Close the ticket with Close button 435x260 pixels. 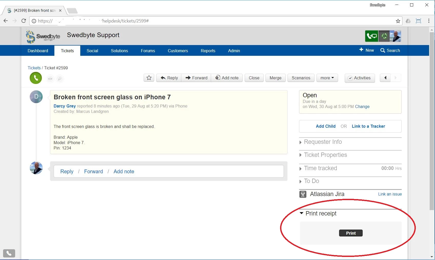pyautogui.click(x=254, y=78)
